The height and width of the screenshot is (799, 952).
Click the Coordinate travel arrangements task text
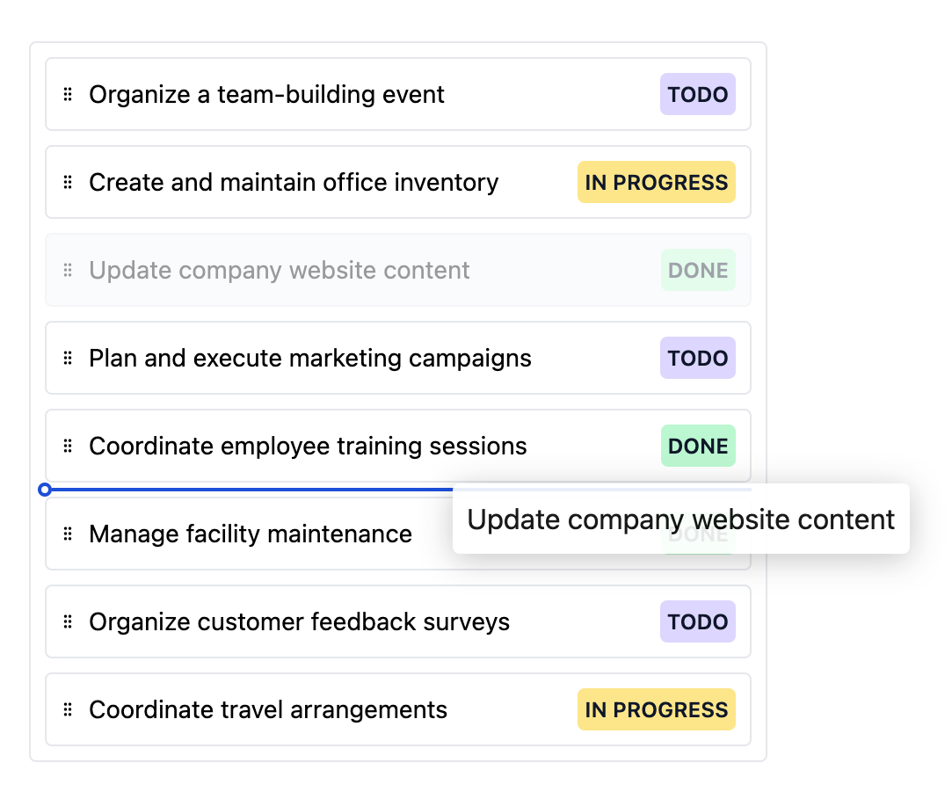pos(267,709)
